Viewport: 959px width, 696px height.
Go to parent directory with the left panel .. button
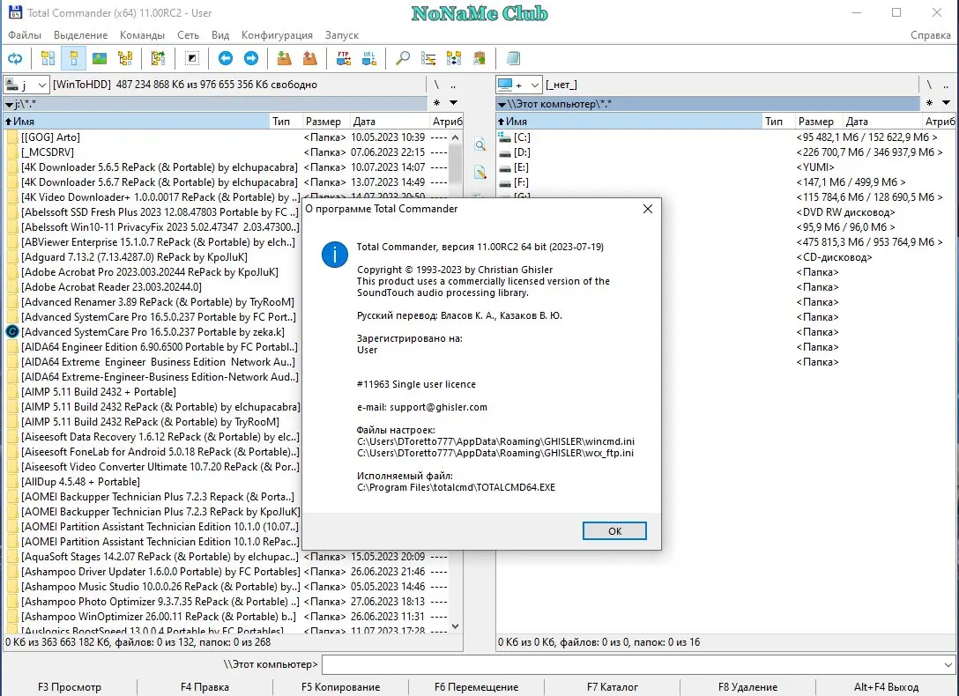pos(453,85)
